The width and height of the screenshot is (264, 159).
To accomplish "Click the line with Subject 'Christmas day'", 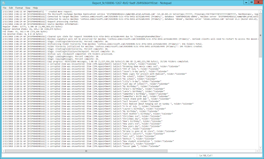I will tap(82, 119).
